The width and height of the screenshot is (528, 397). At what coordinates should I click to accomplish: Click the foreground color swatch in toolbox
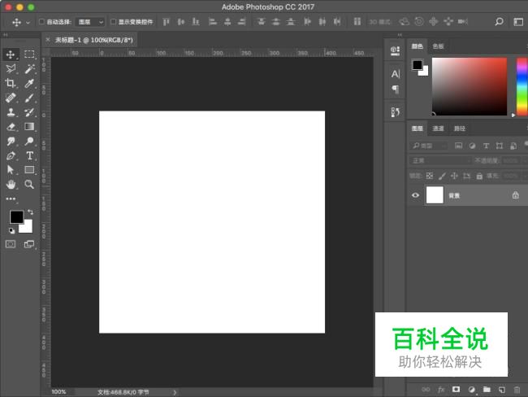coord(15,216)
